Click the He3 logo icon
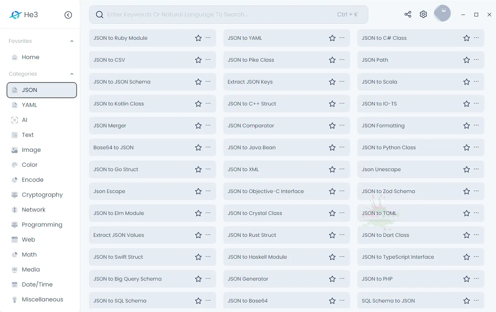 [16, 15]
